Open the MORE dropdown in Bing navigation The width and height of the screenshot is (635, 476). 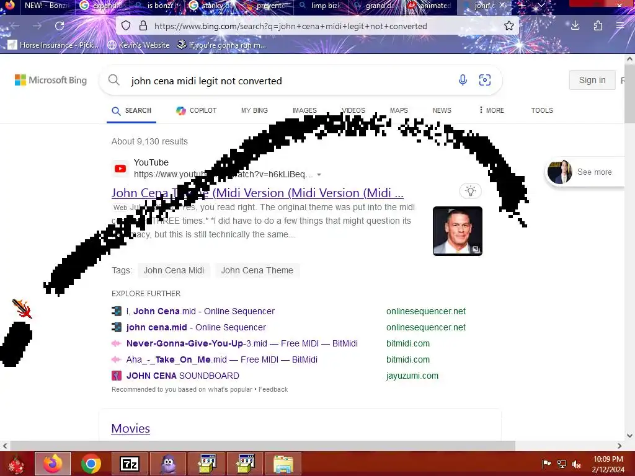point(492,110)
